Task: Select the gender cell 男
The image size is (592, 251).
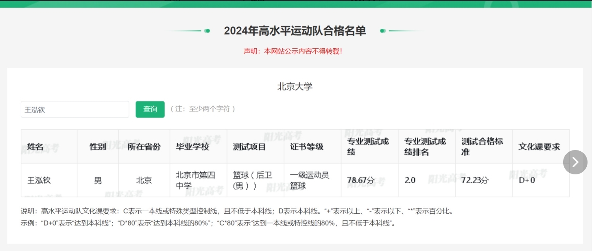Action: point(98,180)
